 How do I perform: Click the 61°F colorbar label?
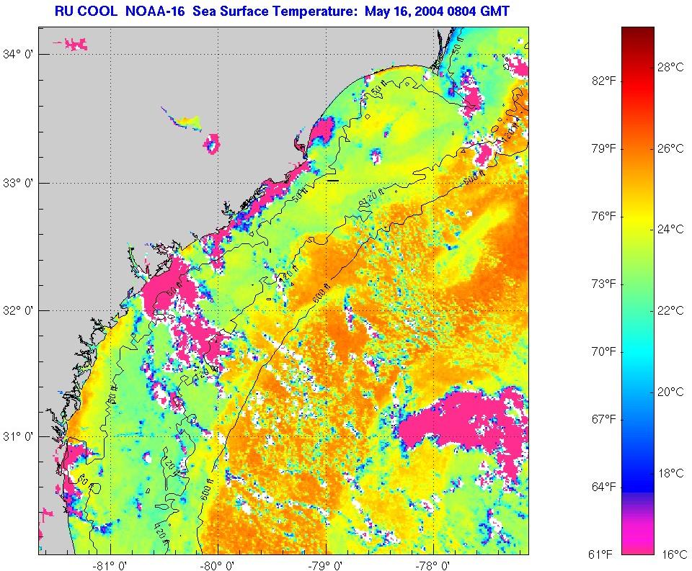point(601,554)
